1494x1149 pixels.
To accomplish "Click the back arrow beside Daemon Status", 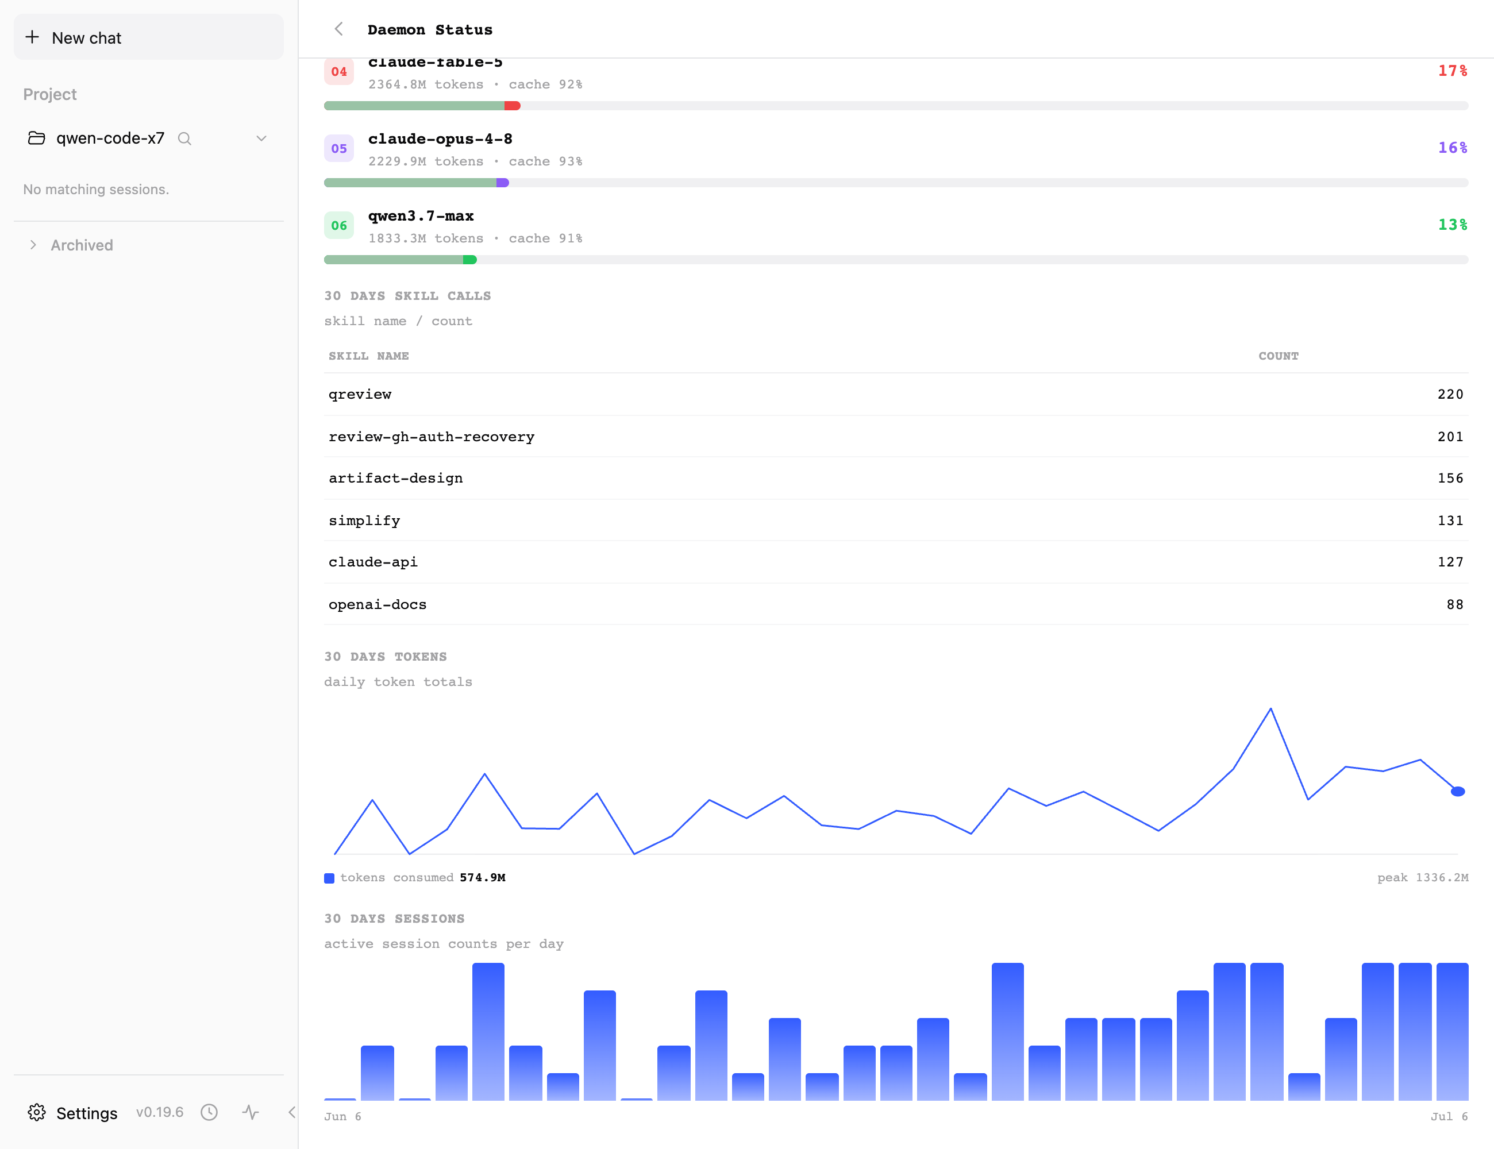I will coord(338,29).
